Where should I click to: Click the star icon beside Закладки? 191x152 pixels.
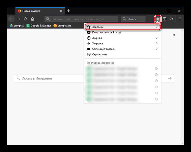click(89, 27)
